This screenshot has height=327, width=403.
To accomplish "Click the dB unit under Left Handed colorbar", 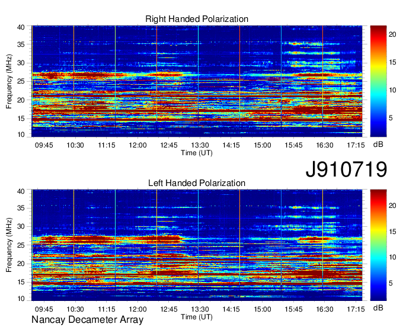I will pyautogui.click(x=378, y=308).
